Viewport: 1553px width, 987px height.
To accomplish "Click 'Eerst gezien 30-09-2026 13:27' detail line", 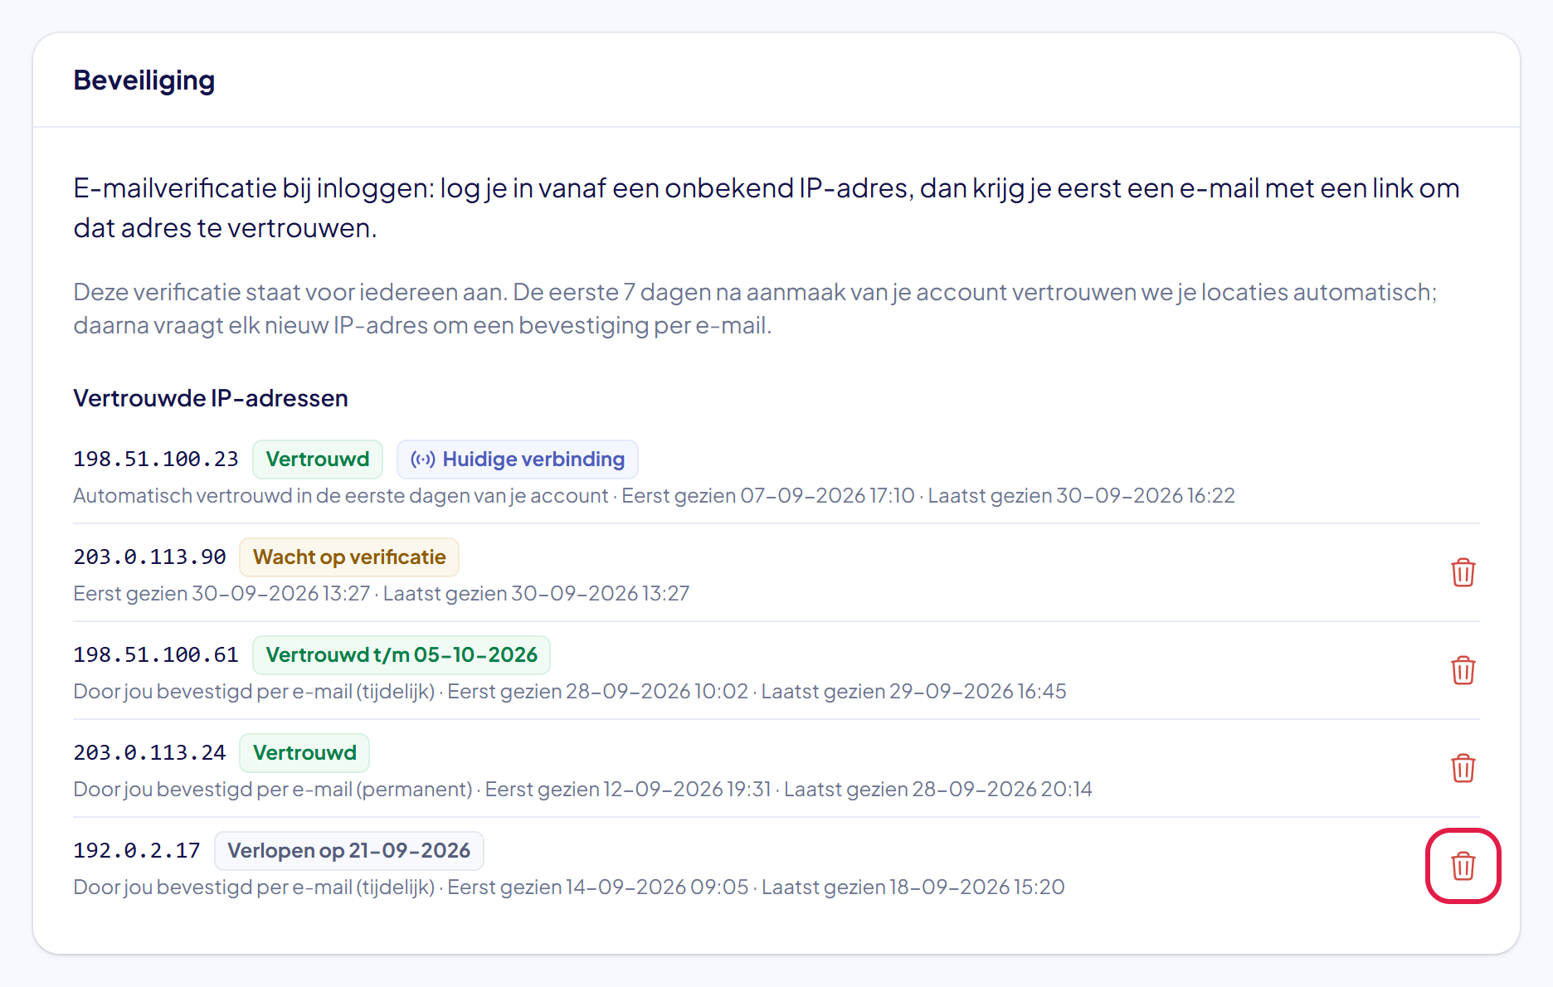I will click(x=382, y=594).
